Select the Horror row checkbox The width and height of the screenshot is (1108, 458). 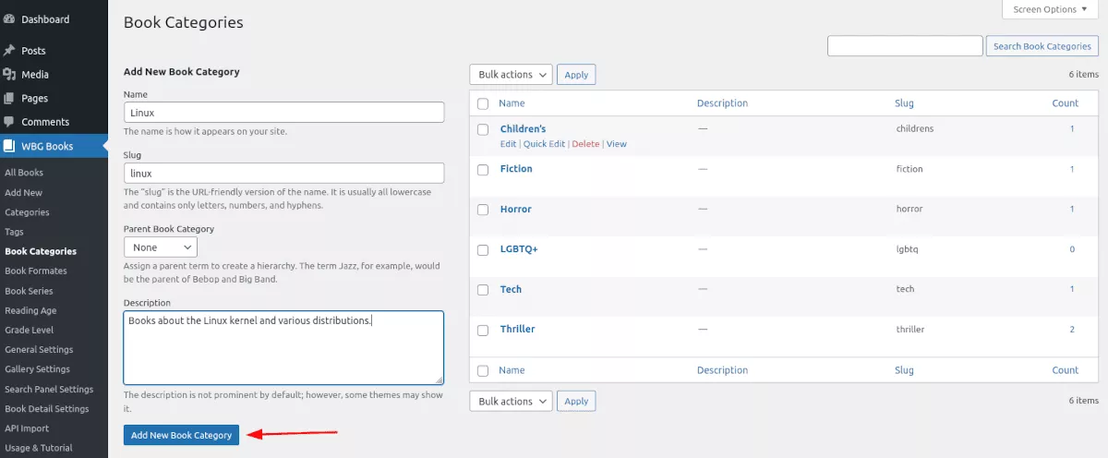coord(483,210)
